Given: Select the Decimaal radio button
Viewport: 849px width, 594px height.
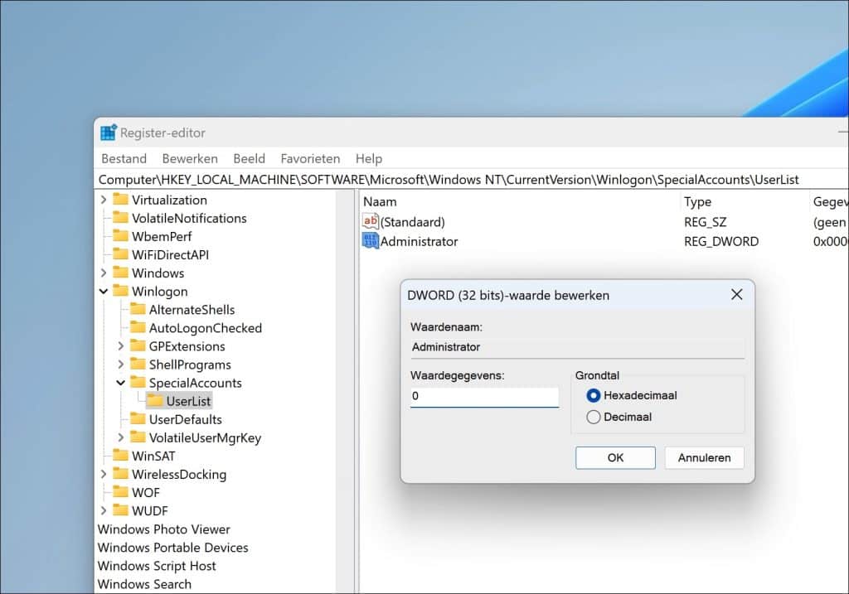Looking at the screenshot, I should point(594,417).
